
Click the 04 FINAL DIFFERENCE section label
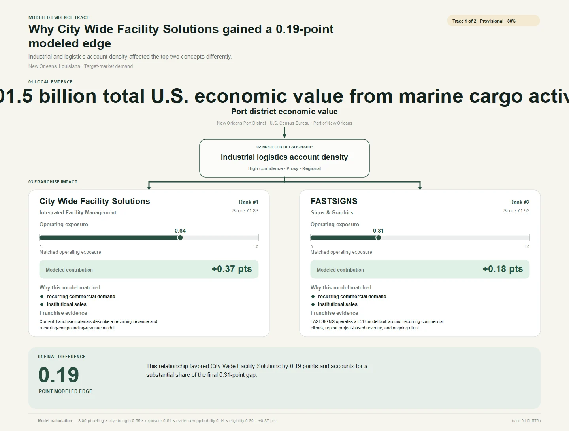click(x=62, y=357)
